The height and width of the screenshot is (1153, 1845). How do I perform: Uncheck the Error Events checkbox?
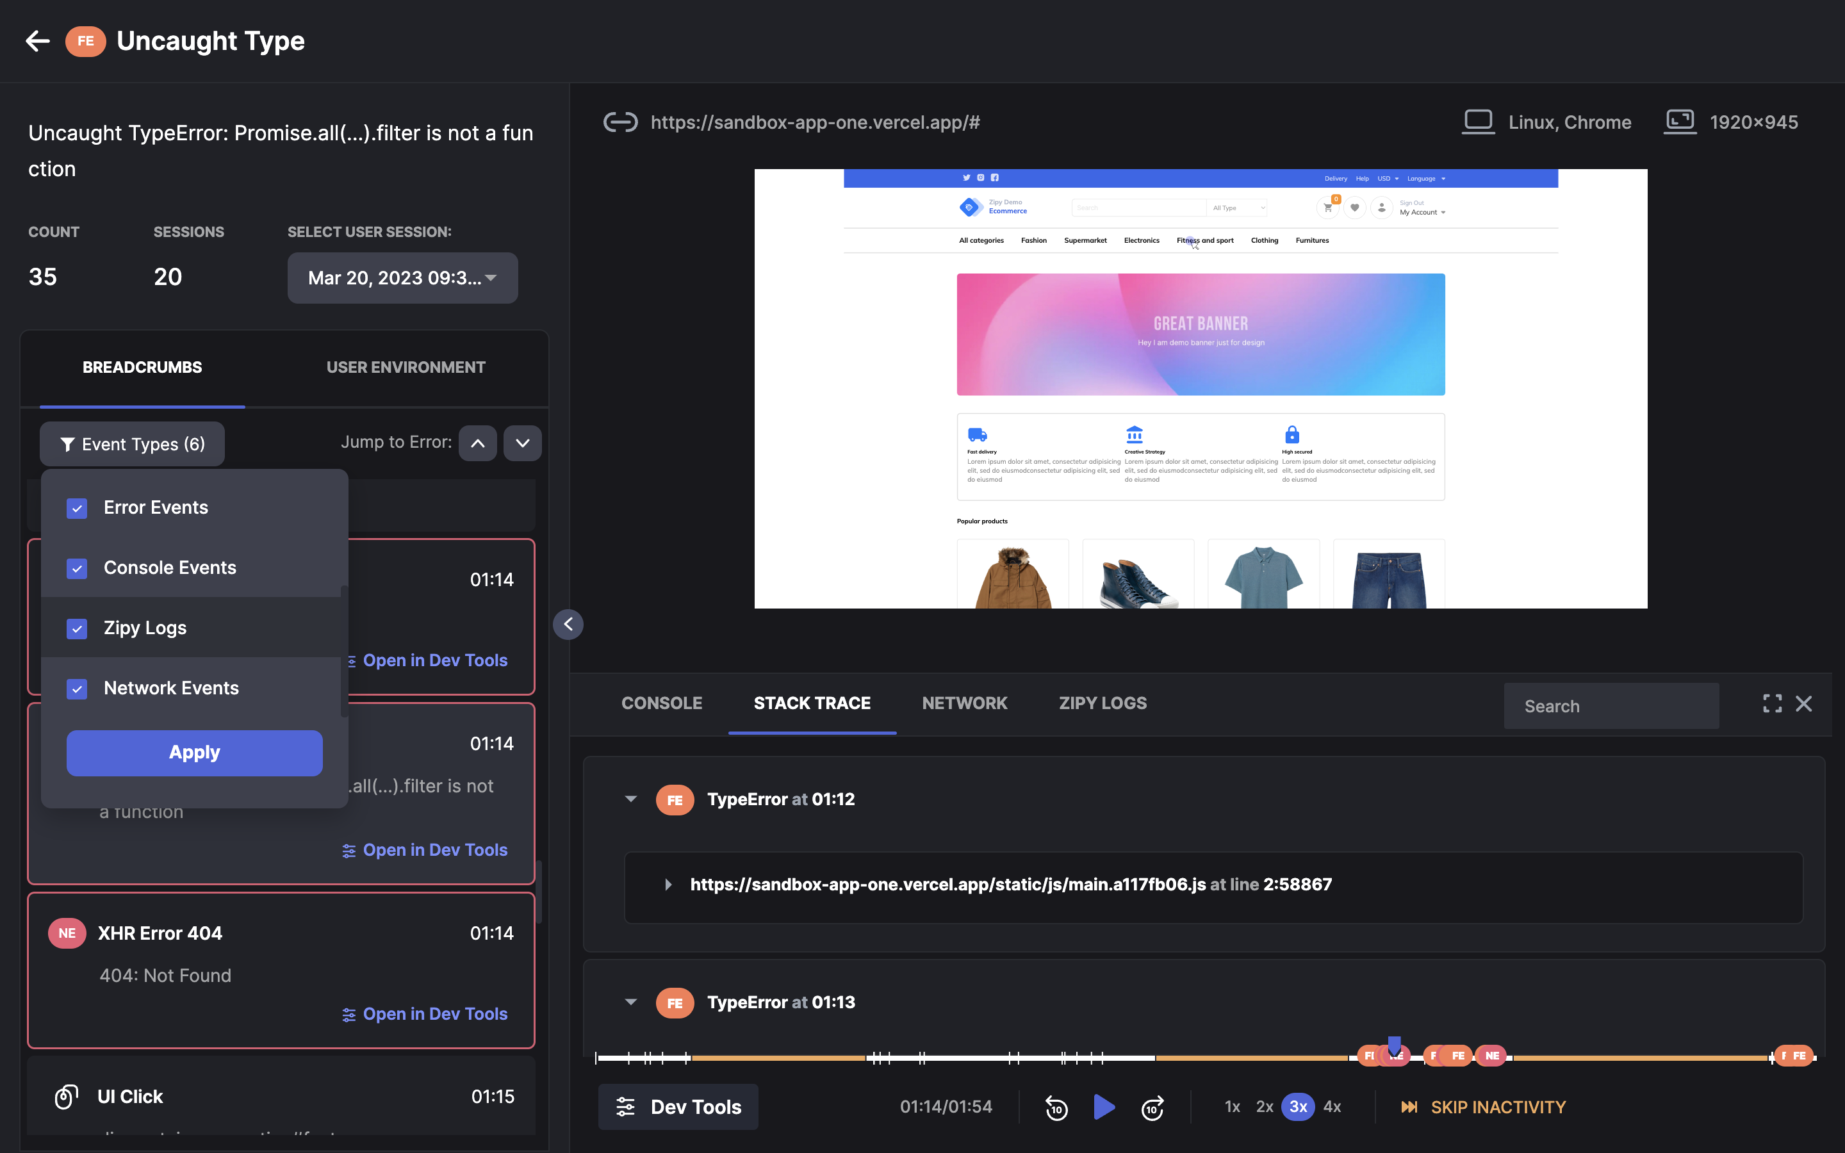pos(77,508)
